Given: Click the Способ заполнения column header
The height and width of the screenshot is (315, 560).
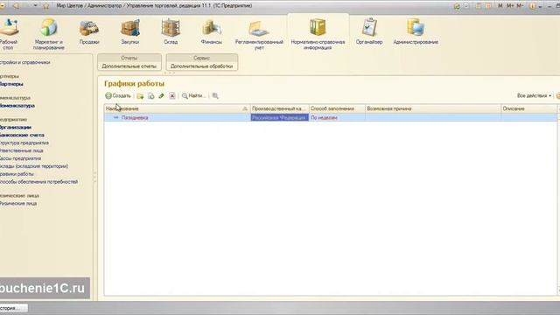Looking at the screenshot, I should tap(337, 108).
